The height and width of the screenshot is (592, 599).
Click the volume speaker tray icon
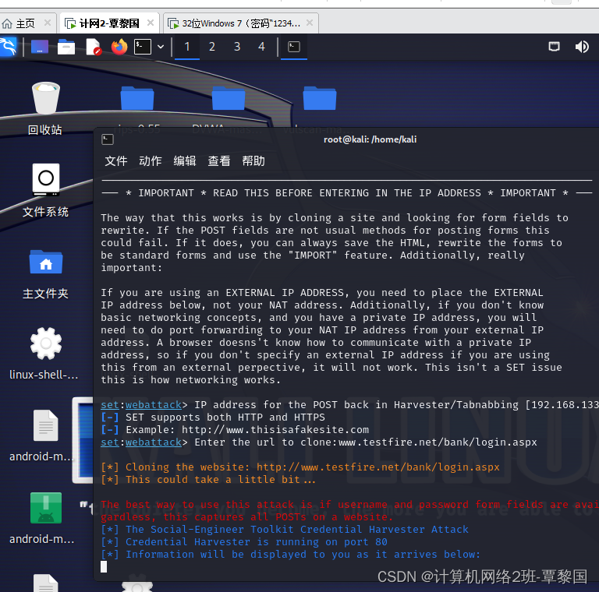(582, 47)
